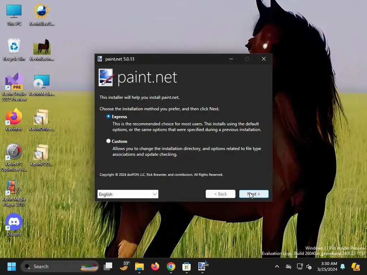Open the network status tray icon

pos(300,266)
